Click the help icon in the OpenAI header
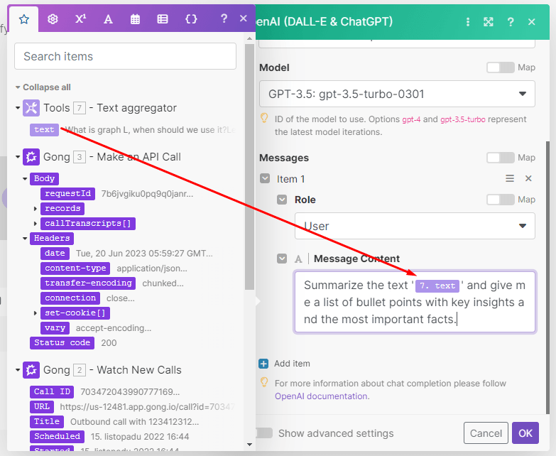The width and height of the screenshot is (556, 456). click(511, 22)
